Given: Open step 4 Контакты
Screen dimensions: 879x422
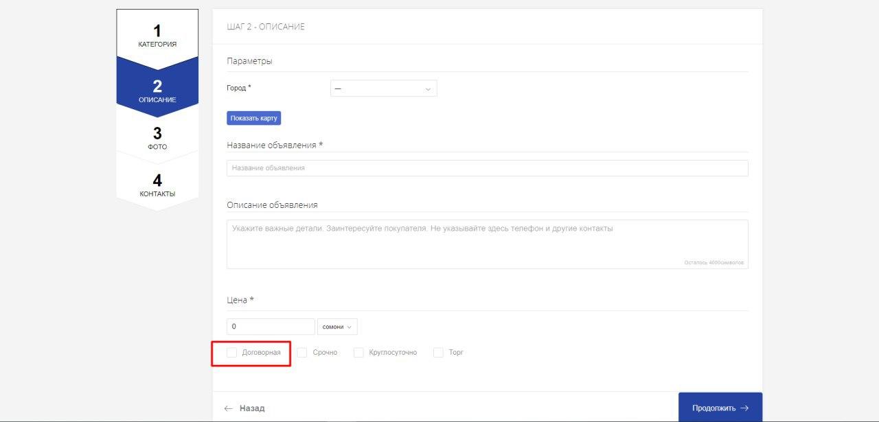Looking at the screenshot, I should (157, 185).
